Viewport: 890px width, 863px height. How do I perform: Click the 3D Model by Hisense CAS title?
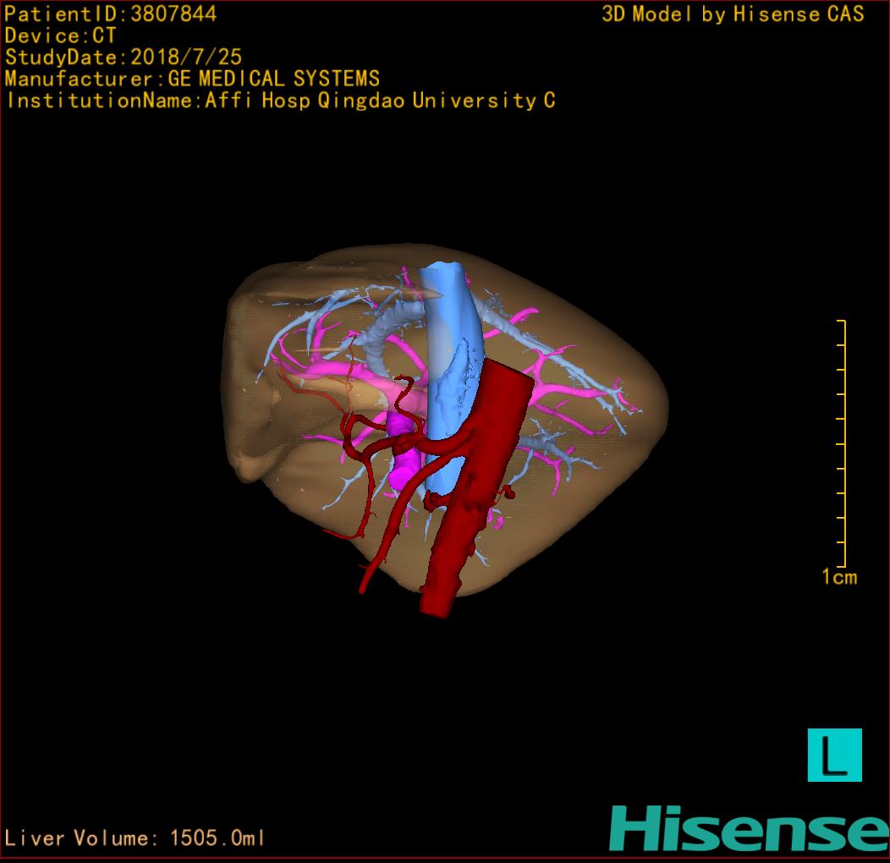[733, 14]
